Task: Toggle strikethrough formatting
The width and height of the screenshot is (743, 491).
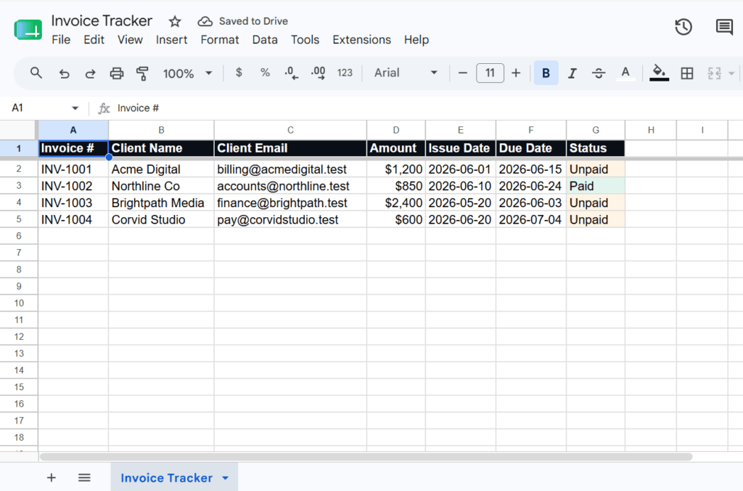Action: coord(599,73)
